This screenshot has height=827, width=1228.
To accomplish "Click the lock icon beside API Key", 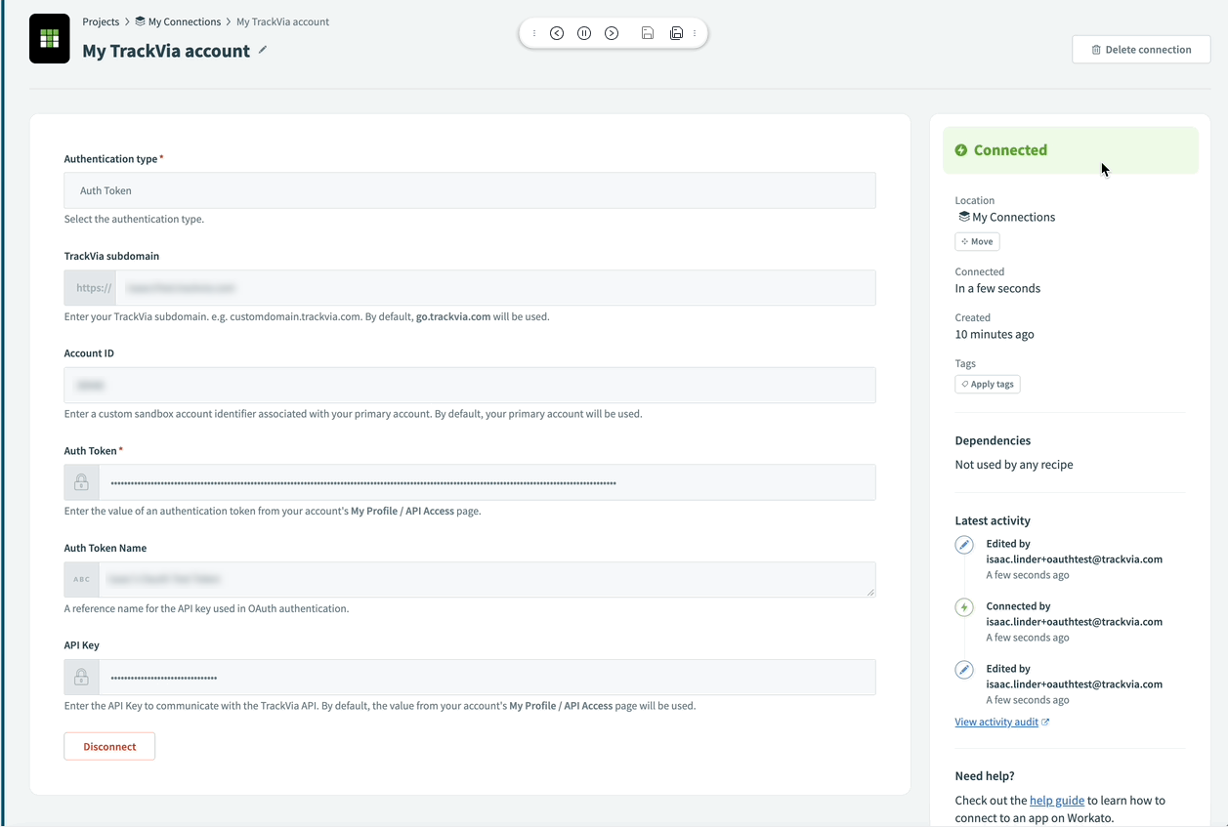I will point(81,678).
